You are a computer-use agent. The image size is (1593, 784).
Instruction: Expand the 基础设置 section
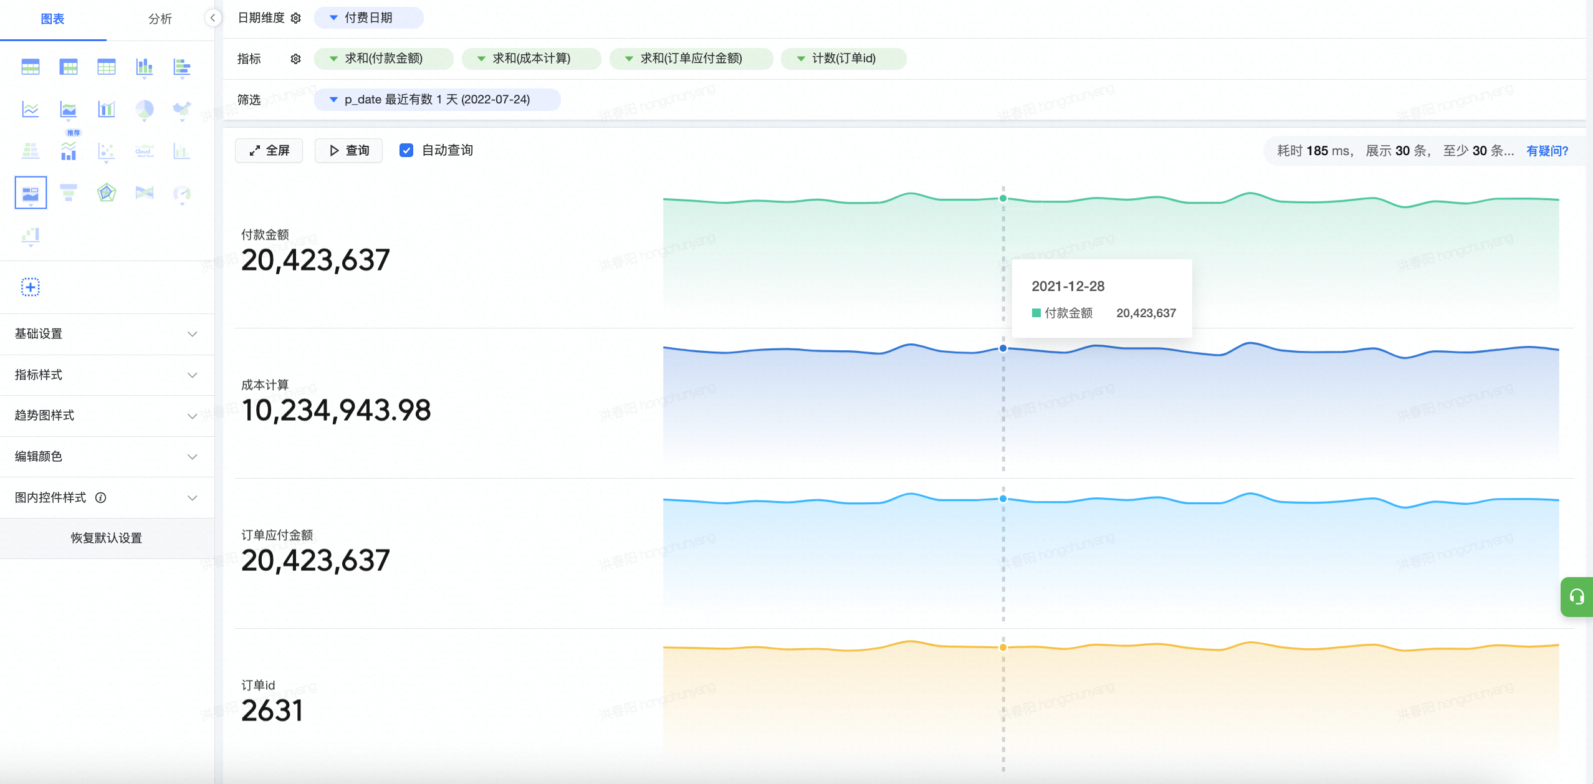[107, 334]
